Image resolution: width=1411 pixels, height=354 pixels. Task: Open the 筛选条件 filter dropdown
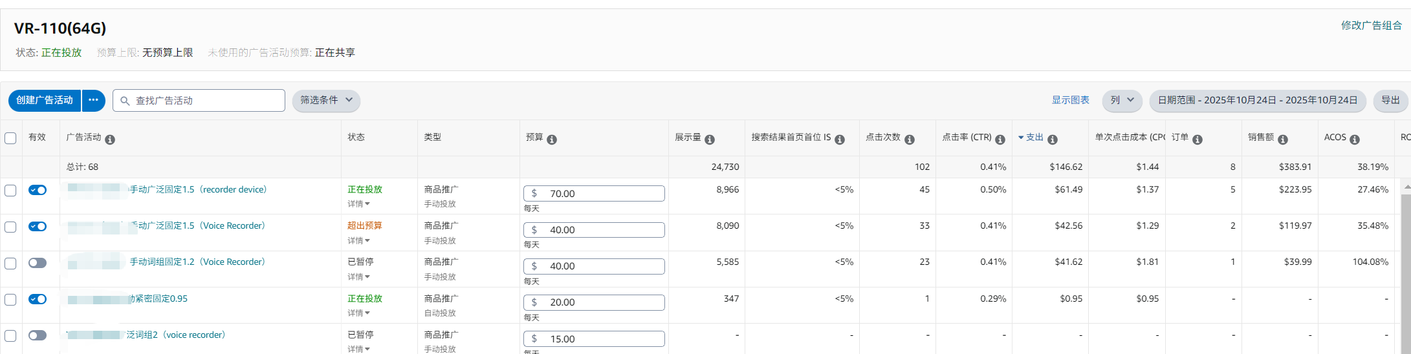click(326, 100)
